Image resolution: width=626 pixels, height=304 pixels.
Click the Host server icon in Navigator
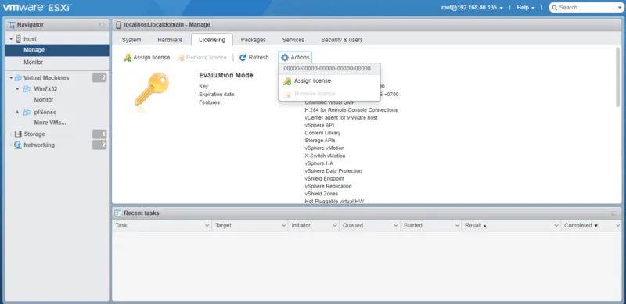tap(18, 39)
